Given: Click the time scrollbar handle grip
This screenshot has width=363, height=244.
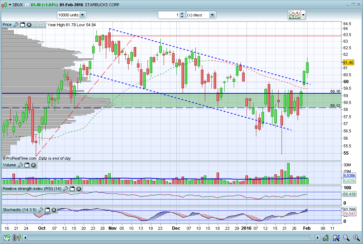Looking at the screenshot, I should pos(312,238).
